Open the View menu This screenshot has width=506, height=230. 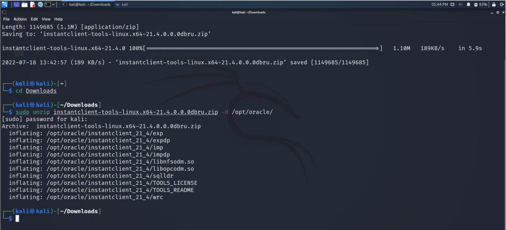click(x=46, y=19)
